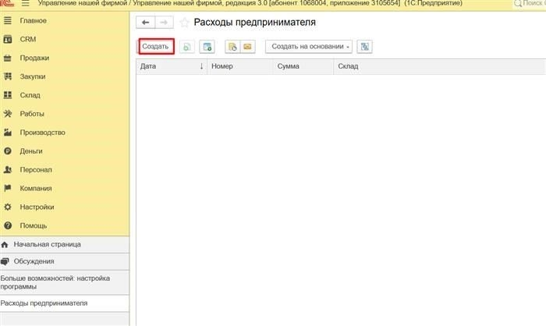The image size is (546, 326).
Task: Open the hamburger main menu icon
Action: tap(25, 4)
